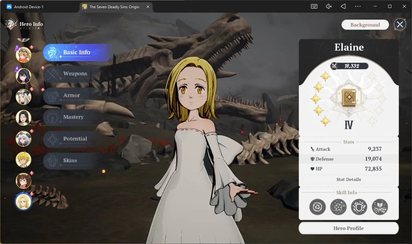Click the Defense value 19,074
412x244 pixels.
[x=373, y=159]
